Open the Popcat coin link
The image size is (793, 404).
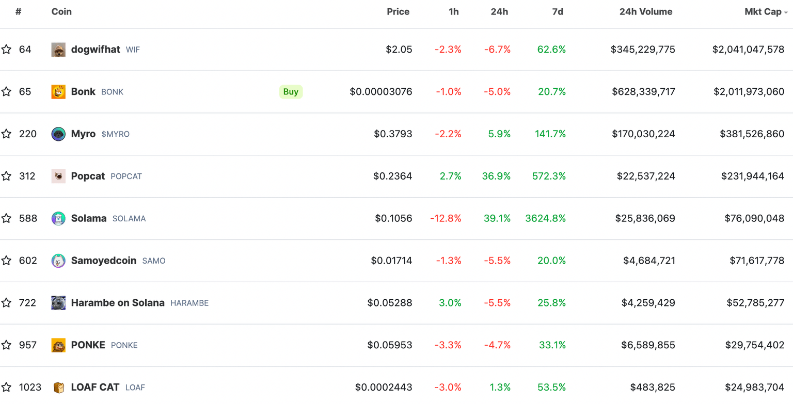pyautogui.click(x=88, y=176)
